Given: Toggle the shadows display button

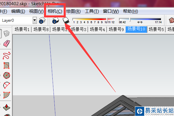Looking at the screenshot, I should (66, 20).
